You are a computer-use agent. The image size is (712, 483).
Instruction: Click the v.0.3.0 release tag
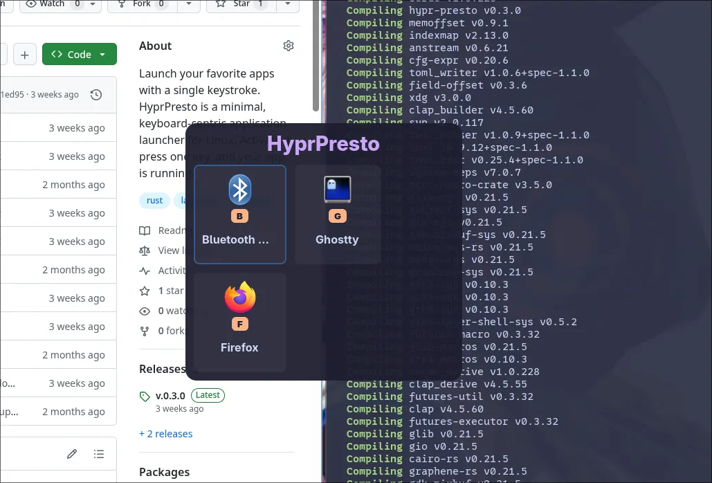click(x=170, y=396)
